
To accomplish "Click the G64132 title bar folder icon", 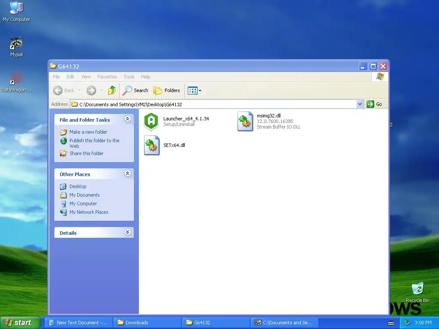I will click(53, 66).
